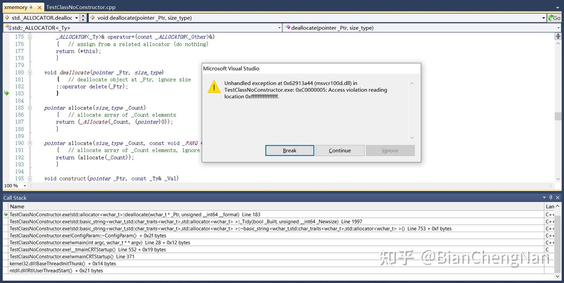Click the 'void construct' line 195 code
The image size is (564, 283).
(112, 178)
